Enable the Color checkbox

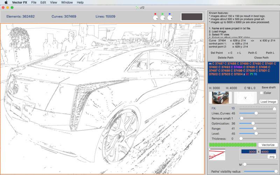[261, 93]
